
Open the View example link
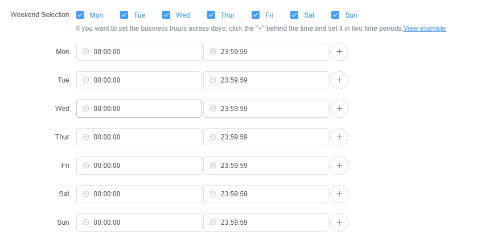[424, 28]
